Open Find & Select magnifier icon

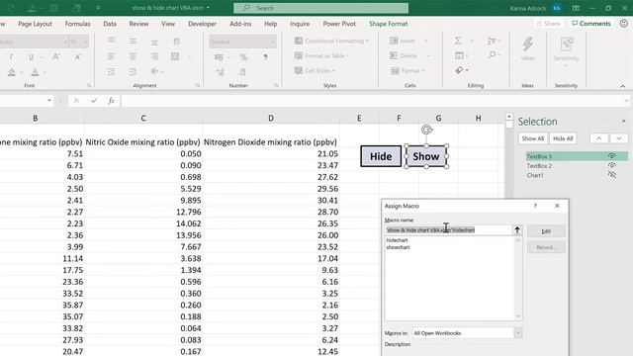point(492,55)
